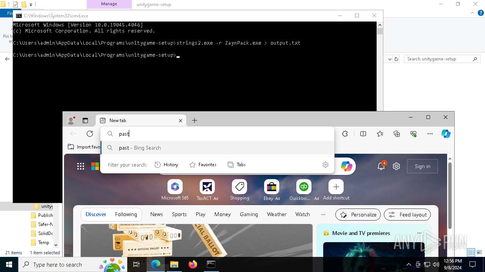The height and width of the screenshot is (272, 485).
Task: Click Edge page vertical scrollbar
Action: pyautogui.click(x=450, y=195)
